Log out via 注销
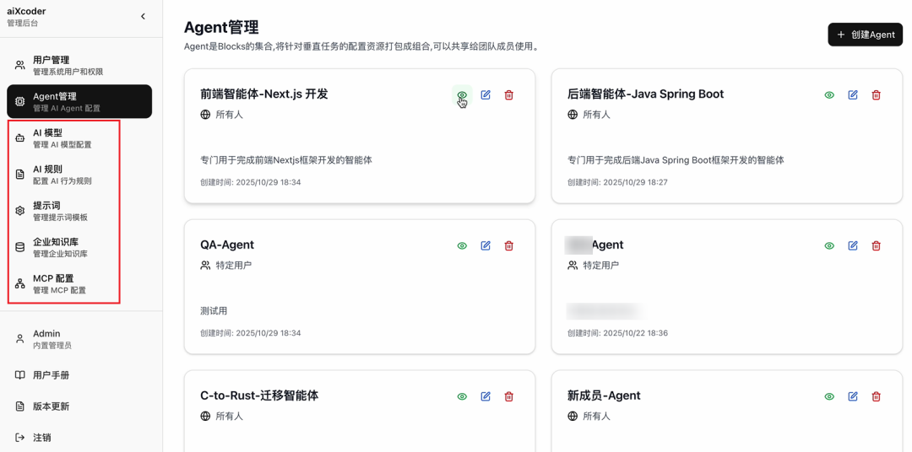Viewport: 912px width, 452px height. [x=41, y=438]
